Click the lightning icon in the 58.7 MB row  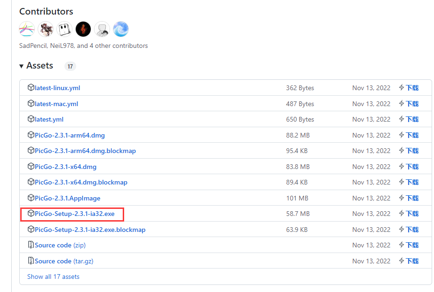(x=402, y=214)
